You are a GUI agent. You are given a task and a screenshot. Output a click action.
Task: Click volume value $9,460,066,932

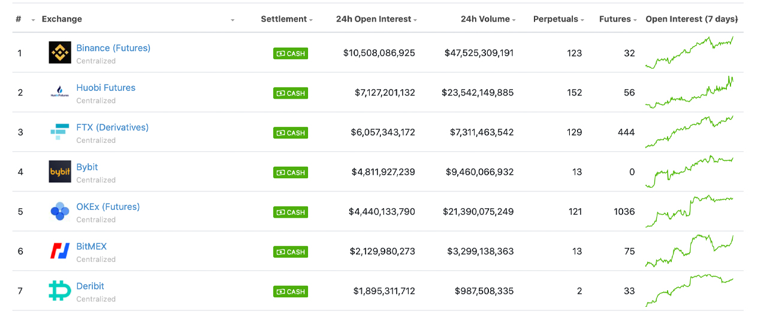479,172
